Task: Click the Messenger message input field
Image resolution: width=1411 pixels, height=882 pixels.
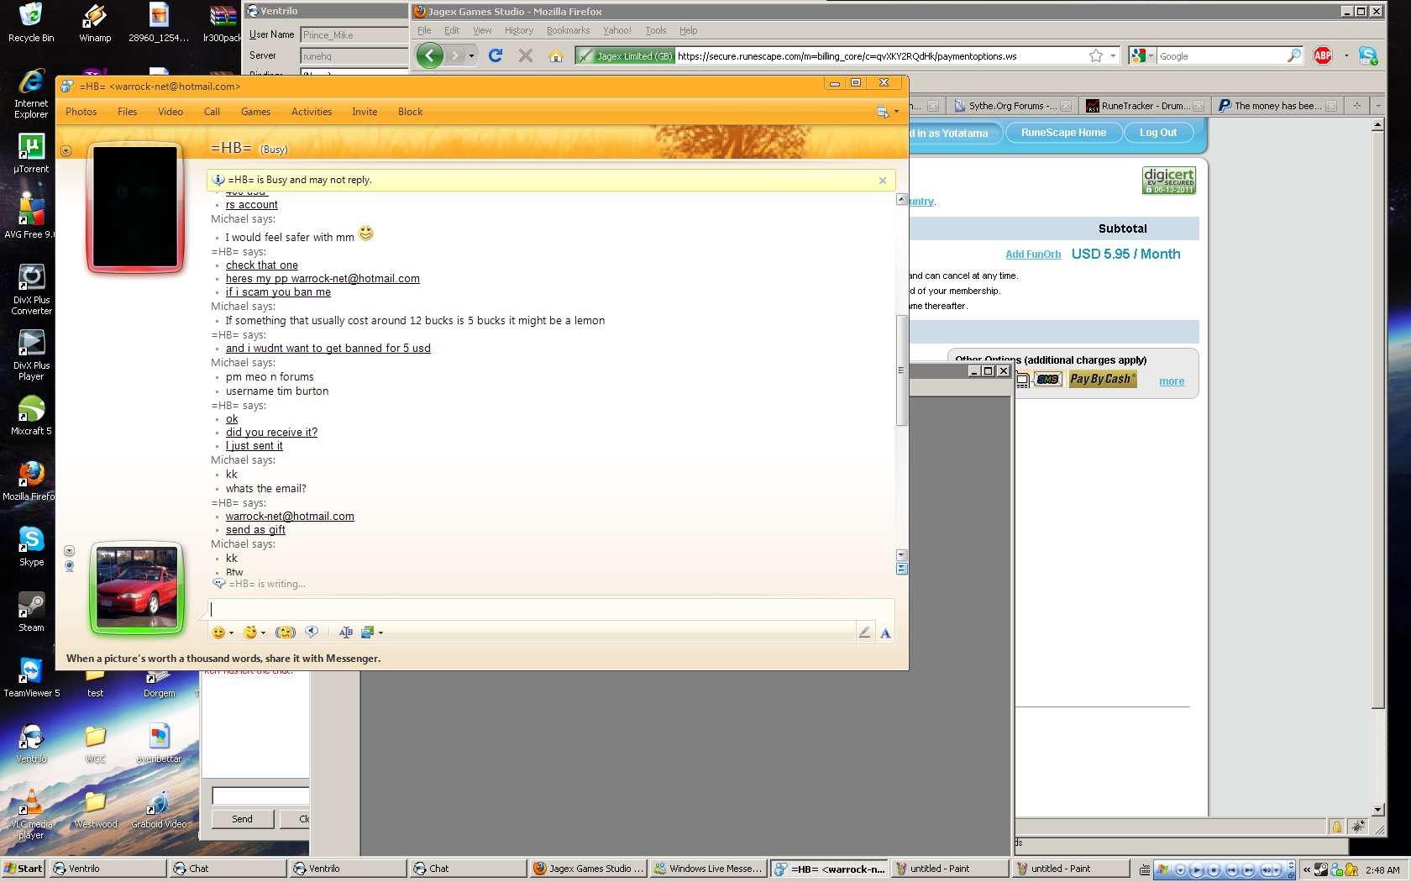Action: click(550, 609)
